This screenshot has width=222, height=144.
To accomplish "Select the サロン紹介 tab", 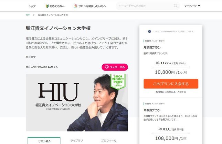I will 44,141.
